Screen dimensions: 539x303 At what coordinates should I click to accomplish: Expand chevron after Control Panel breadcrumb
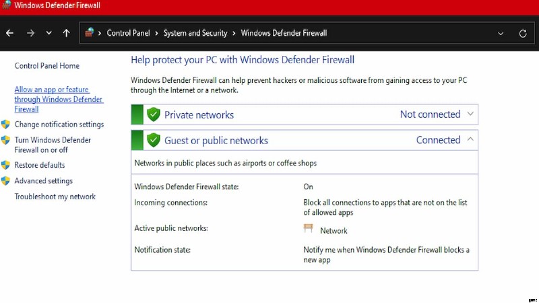[156, 33]
